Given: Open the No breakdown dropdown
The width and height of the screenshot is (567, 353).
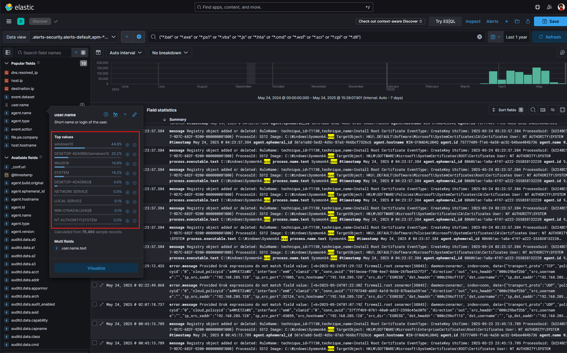Looking at the screenshot, I should [x=170, y=53].
